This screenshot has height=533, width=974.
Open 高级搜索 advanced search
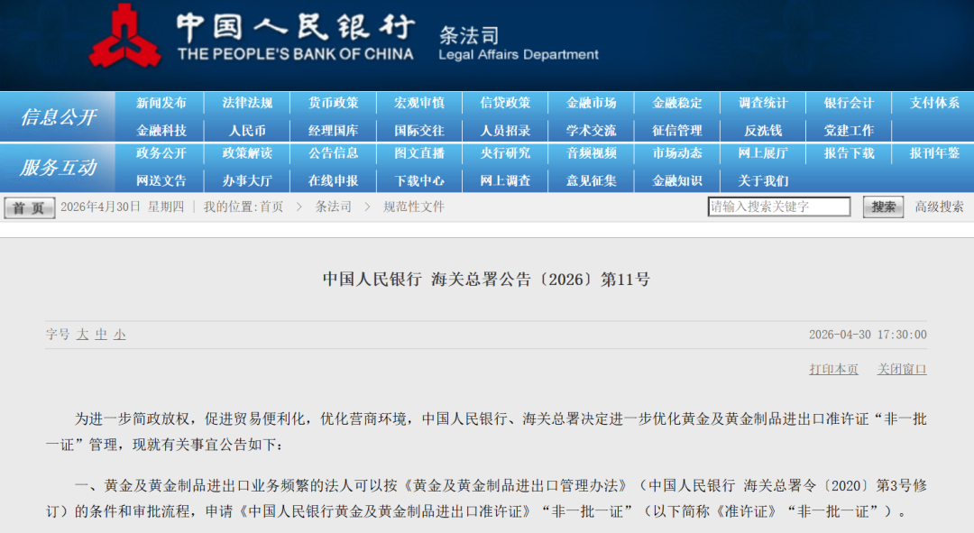point(939,207)
